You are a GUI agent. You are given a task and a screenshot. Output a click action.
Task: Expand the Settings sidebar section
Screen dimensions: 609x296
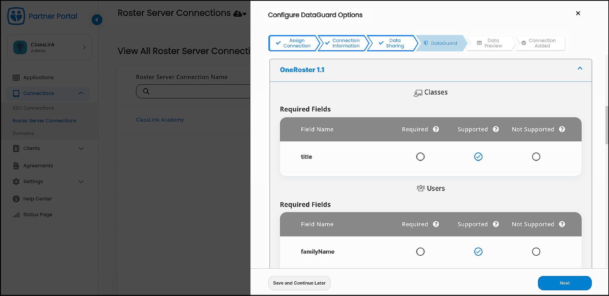(81, 181)
